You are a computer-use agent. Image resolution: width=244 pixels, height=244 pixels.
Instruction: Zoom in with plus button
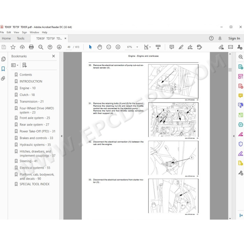coord(118,47)
